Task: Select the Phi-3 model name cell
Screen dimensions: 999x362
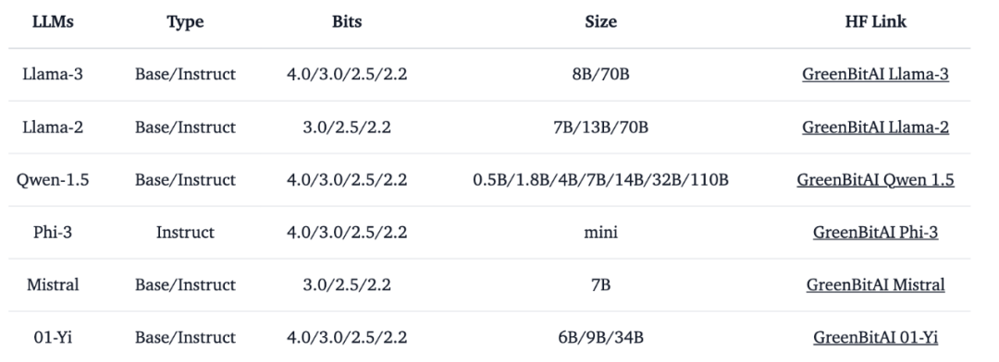Action: point(53,232)
